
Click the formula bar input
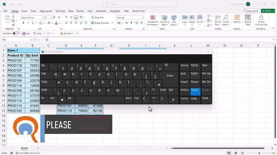(161, 40)
